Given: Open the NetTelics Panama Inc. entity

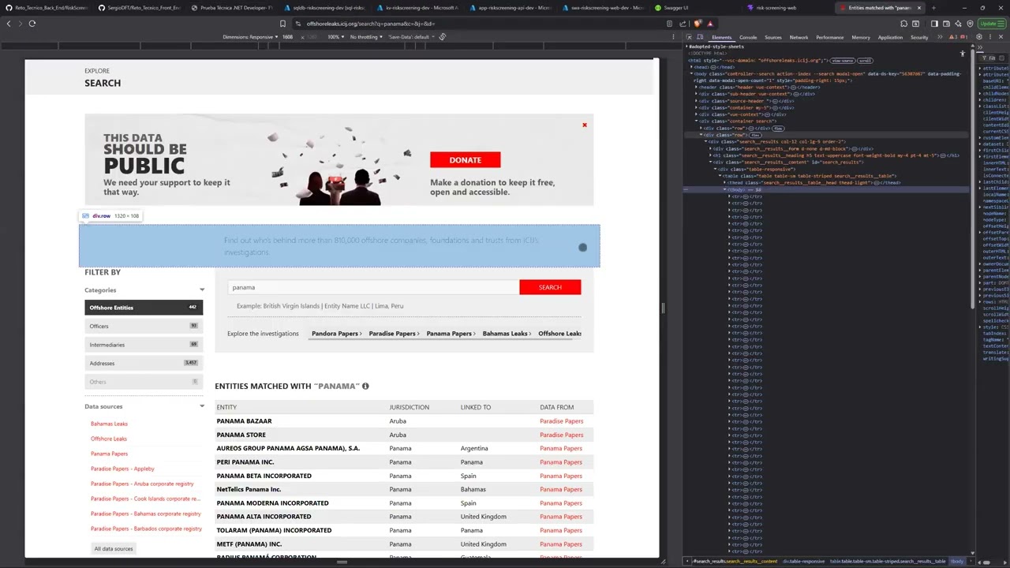Looking at the screenshot, I should 249,489.
